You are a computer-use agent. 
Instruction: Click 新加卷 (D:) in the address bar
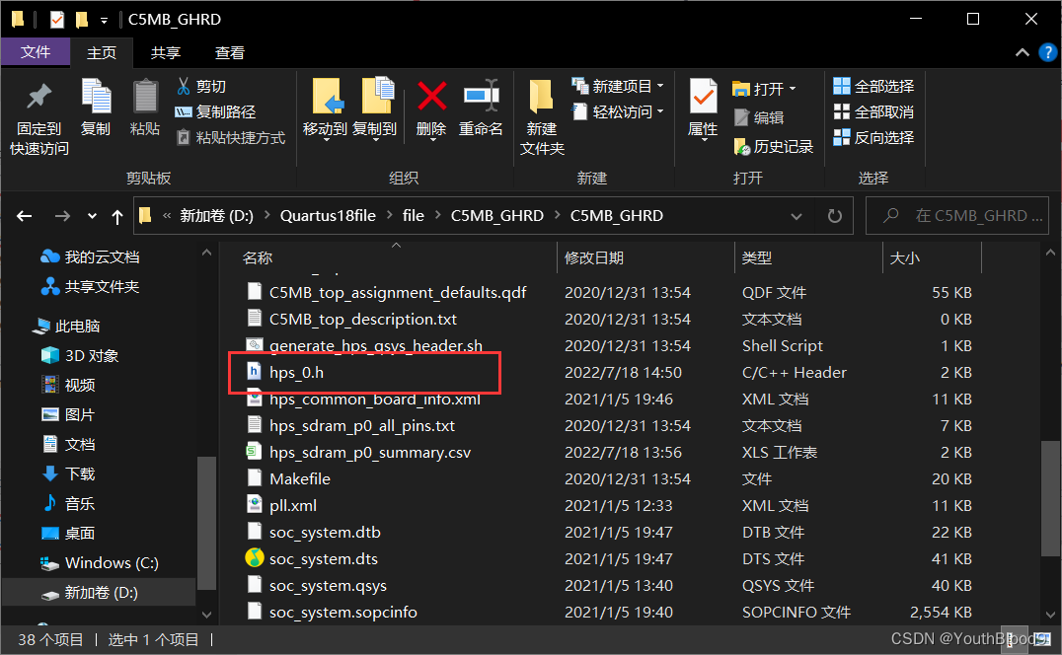click(216, 216)
